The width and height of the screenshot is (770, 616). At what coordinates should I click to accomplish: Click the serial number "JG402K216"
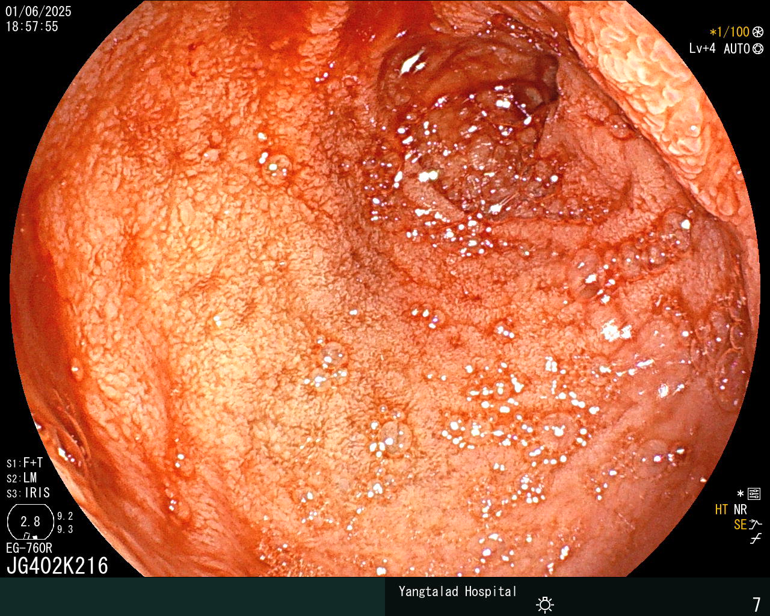coord(57,565)
